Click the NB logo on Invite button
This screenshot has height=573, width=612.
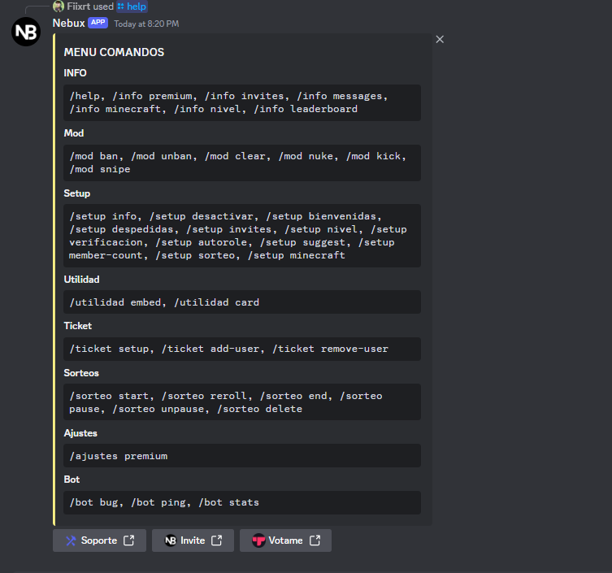(171, 540)
